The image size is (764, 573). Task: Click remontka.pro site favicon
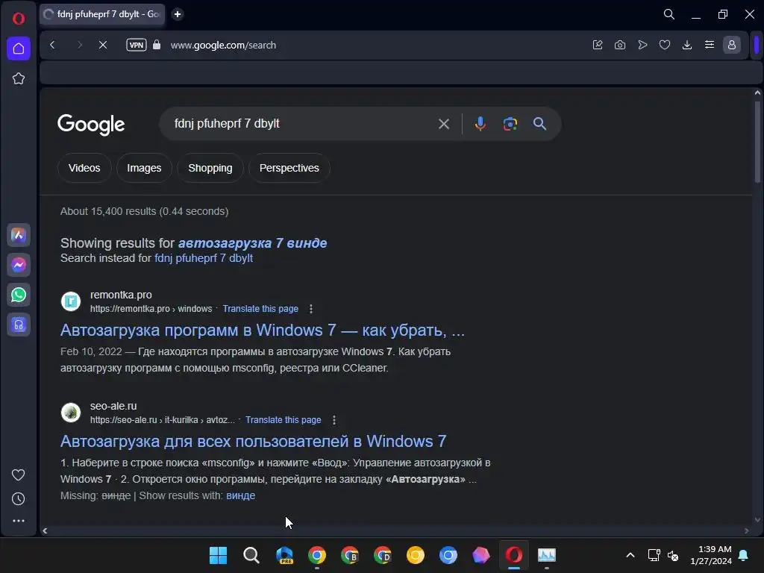click(71, 301)
